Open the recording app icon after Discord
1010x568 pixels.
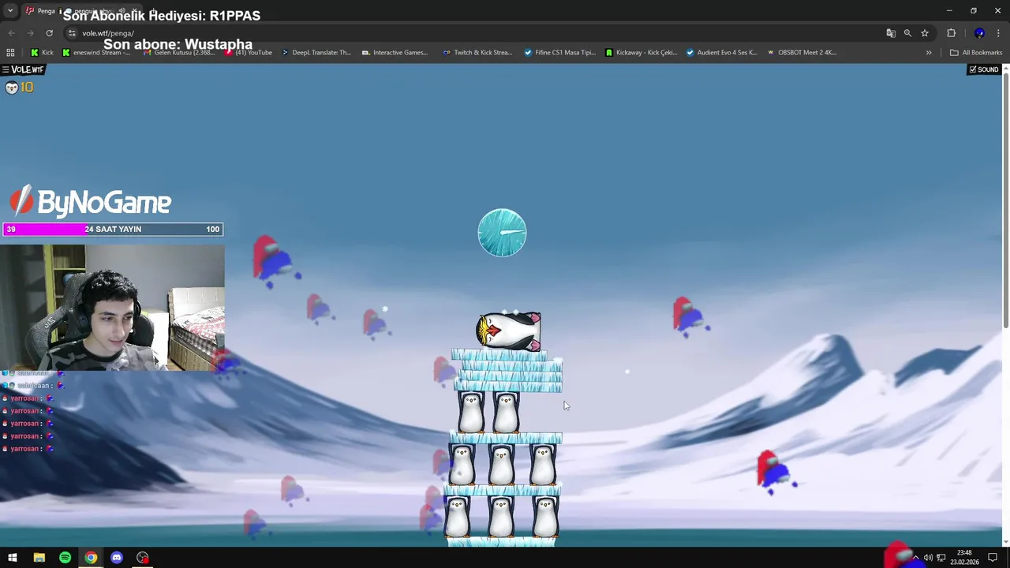click(x=143, y=558)
